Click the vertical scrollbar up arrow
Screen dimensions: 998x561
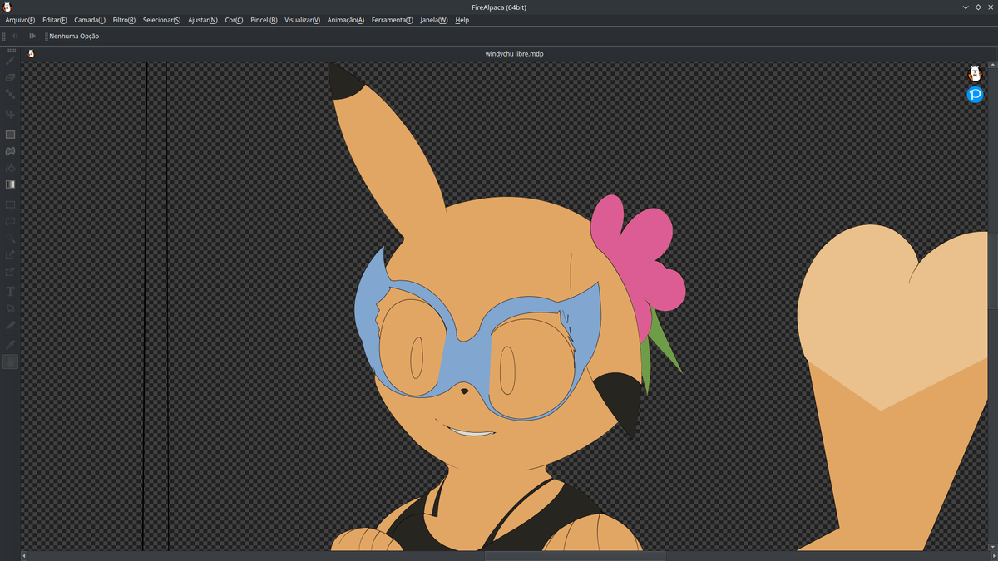(992, 65)
